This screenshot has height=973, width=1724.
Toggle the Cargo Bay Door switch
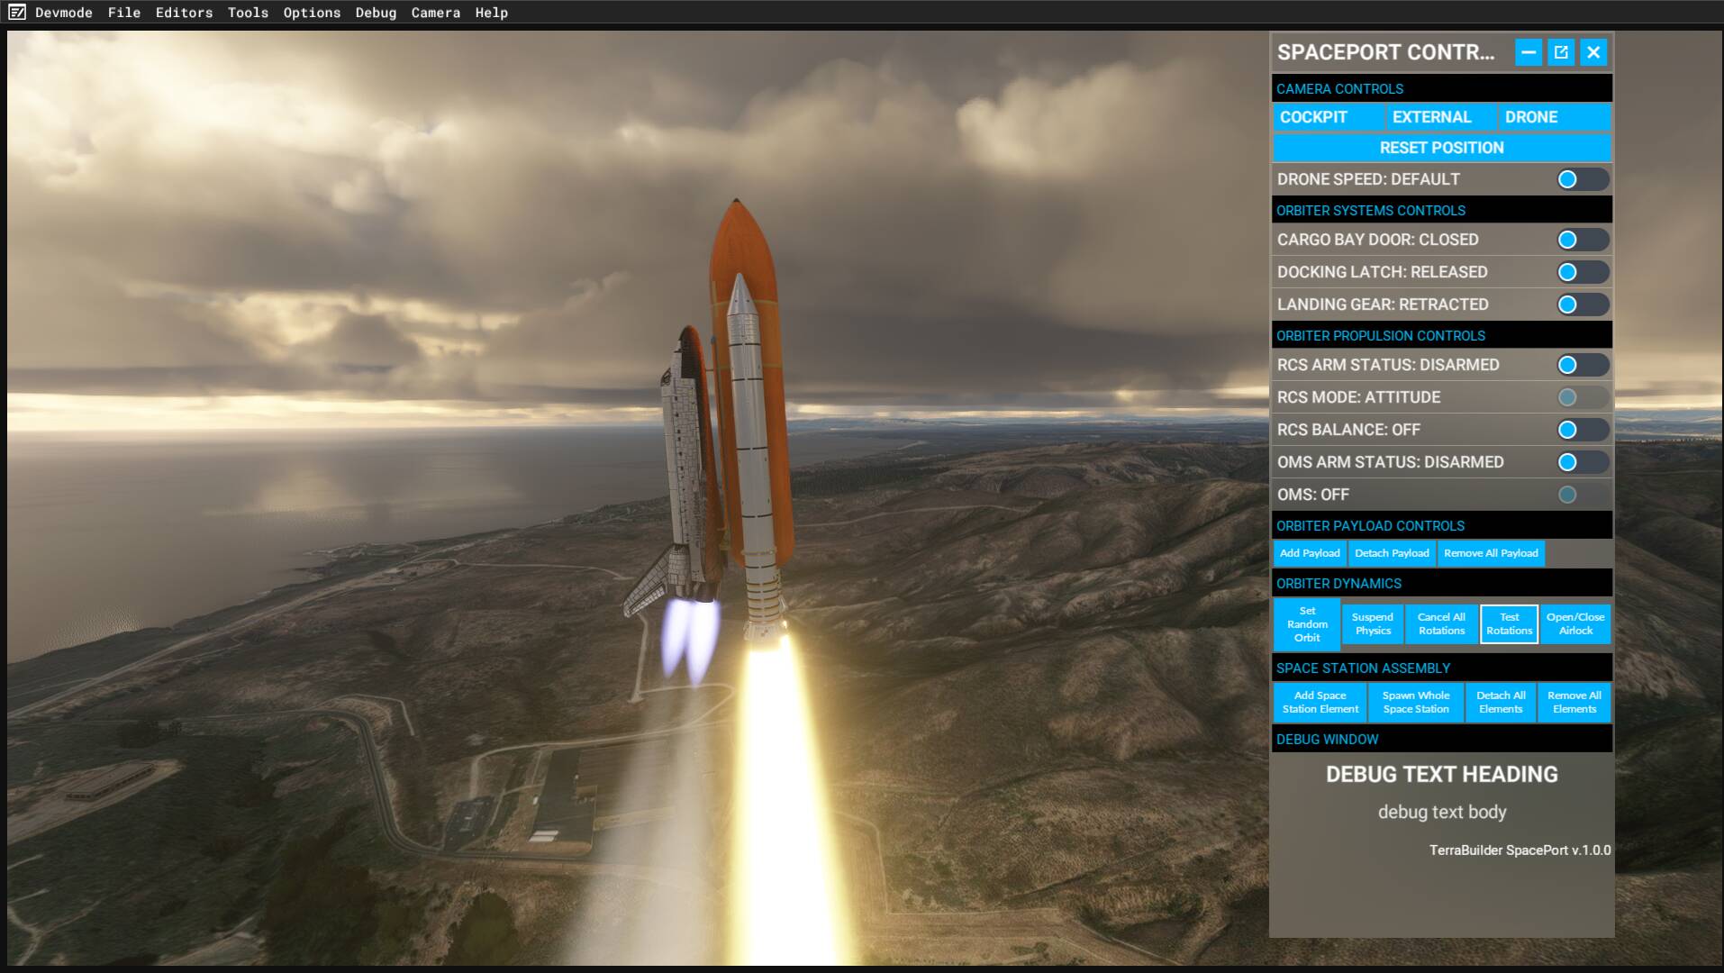click(1583, 240)
